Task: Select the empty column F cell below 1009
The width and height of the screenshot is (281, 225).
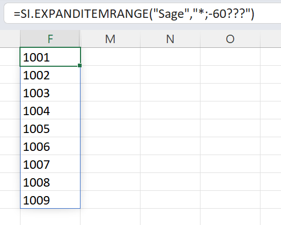Action: [51, 217]
